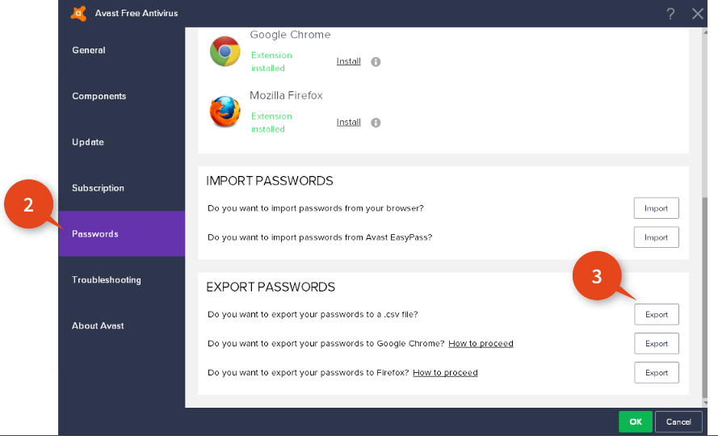Export passwords to Firefox
The width and height of the screenshot is (718, 436).
coord(656,373)
